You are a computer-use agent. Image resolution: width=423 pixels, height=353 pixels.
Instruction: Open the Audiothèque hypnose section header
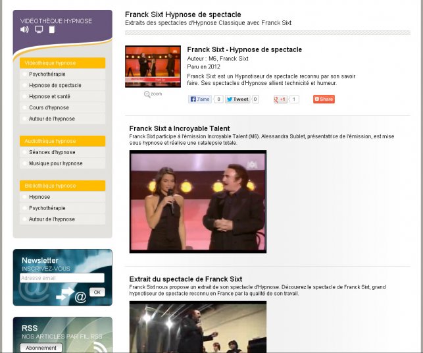point(62,141)
